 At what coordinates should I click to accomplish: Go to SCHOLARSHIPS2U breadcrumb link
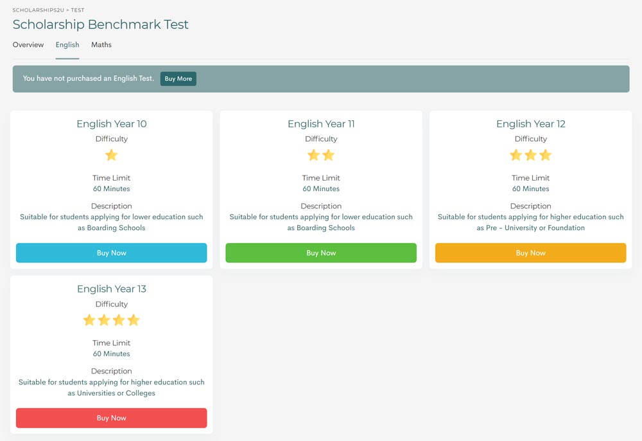(38, 10)
